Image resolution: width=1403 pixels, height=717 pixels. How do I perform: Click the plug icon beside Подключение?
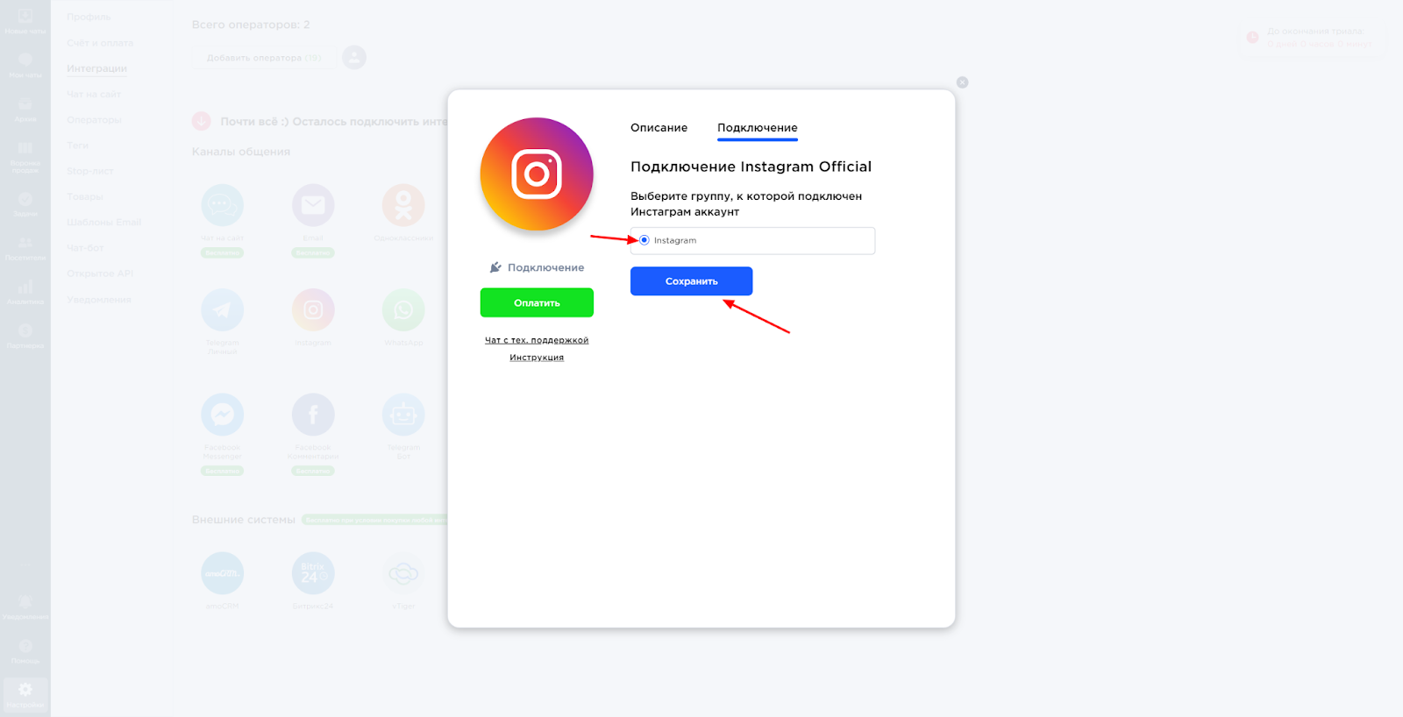click(x=495, y=267)
